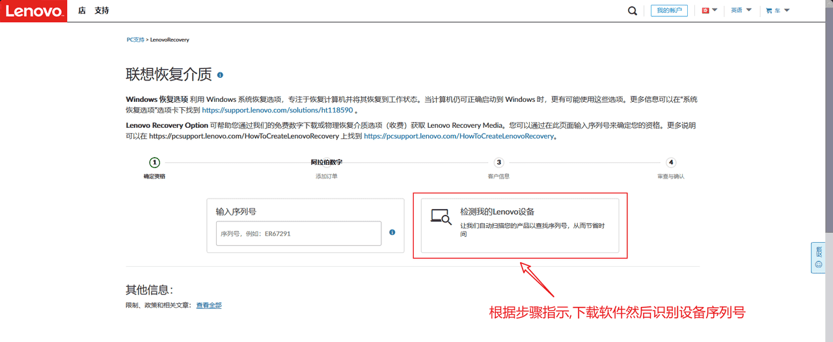
Task: Open the 支持 menu item
Action: (102, 11)
